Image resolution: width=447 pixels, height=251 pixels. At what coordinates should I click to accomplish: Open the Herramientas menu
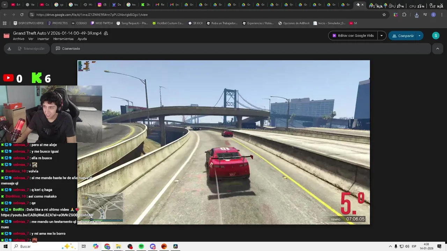pyautogui.click(x=63, y=39)
